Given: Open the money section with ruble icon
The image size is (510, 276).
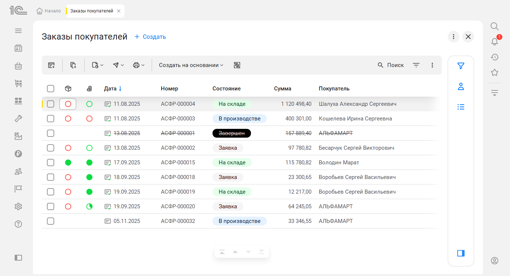Looking at the screenshot, I should pyautogui.click(x=18, y=154).
